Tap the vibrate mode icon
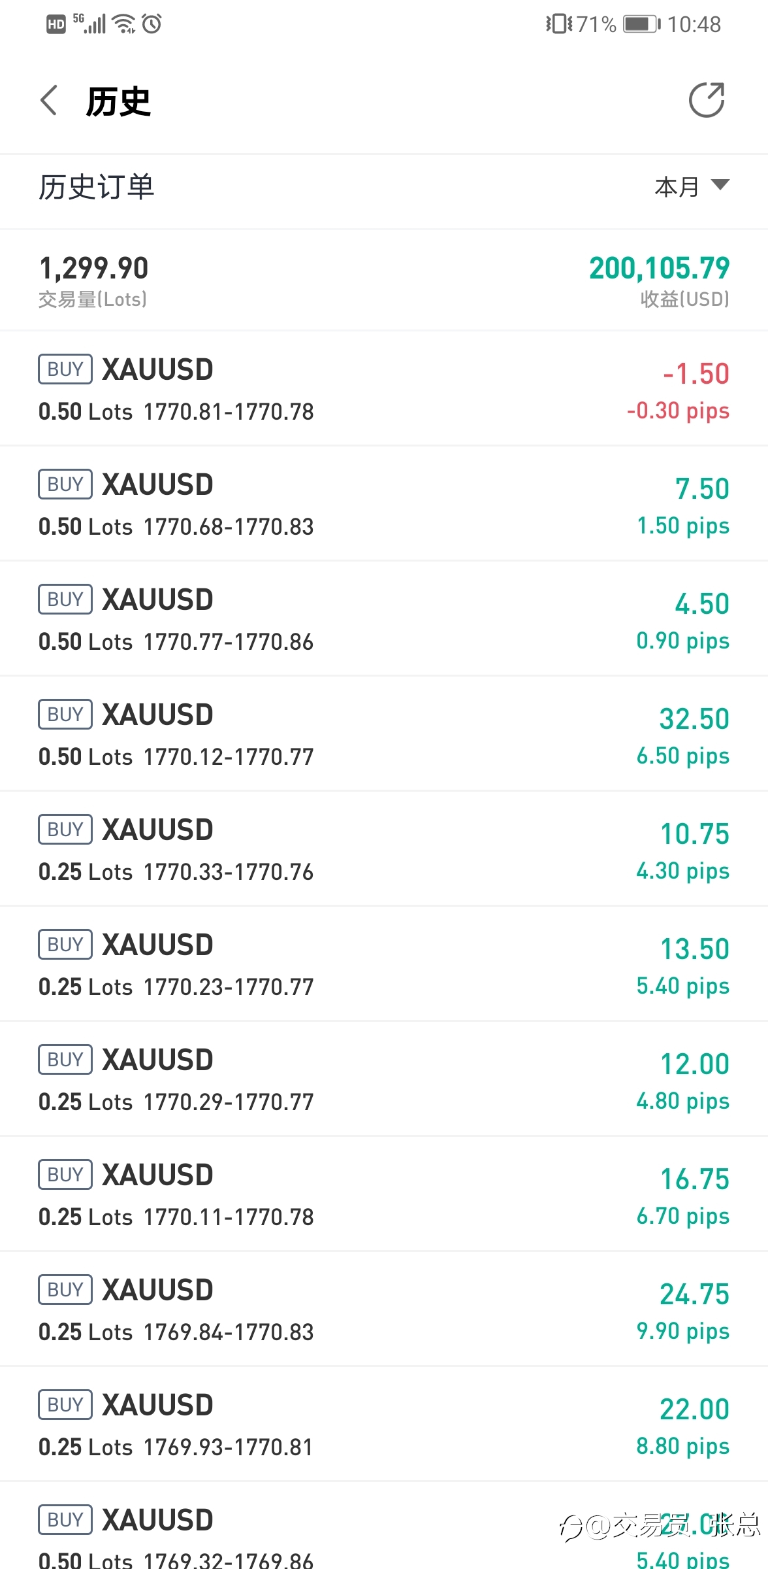This screenshot has width=768, height=1569. pos(559,25)
